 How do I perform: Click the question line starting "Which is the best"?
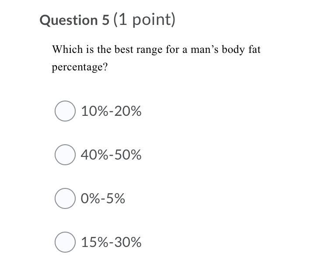pos(156,50)
